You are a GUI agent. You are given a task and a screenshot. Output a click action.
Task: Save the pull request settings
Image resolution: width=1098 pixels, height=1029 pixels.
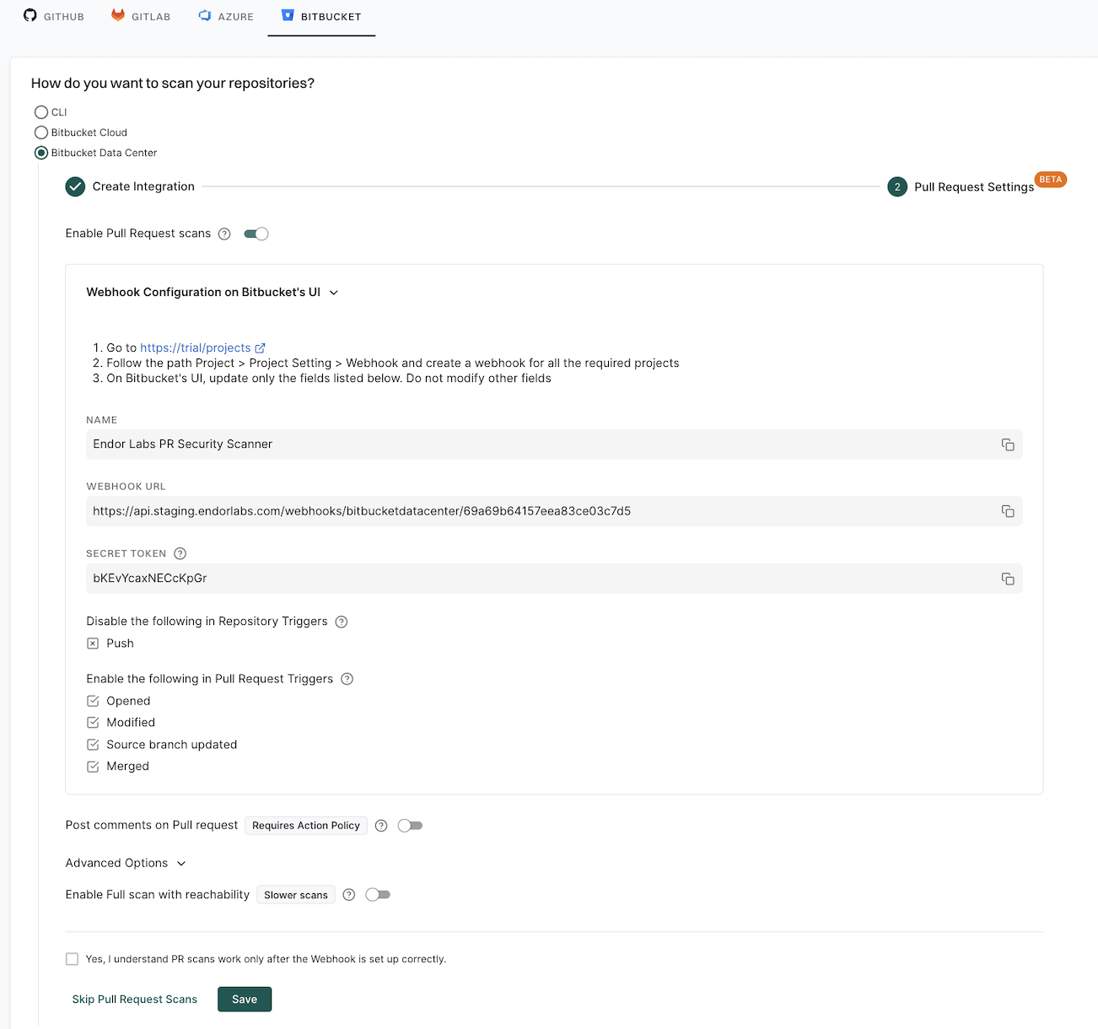[x=244, y=999]
